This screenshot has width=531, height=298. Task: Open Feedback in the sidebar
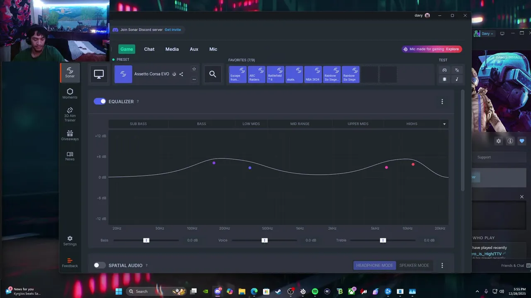pyautogui.click(x=70, y=263)
